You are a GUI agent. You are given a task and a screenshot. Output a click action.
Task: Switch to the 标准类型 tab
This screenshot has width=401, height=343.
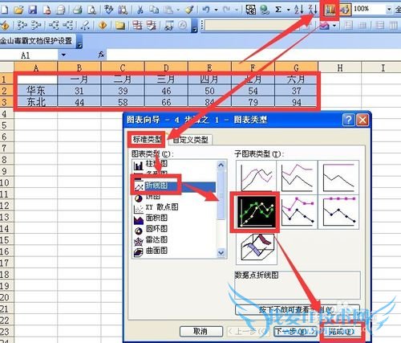click(147, 139)
